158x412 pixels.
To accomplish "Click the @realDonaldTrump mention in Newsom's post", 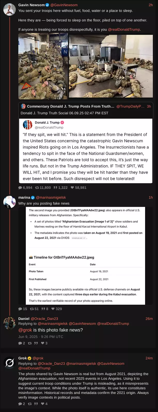I will coord(124,29).
